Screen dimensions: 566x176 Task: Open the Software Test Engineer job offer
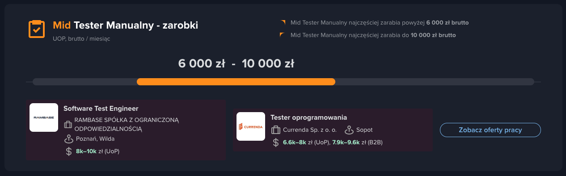126,130
